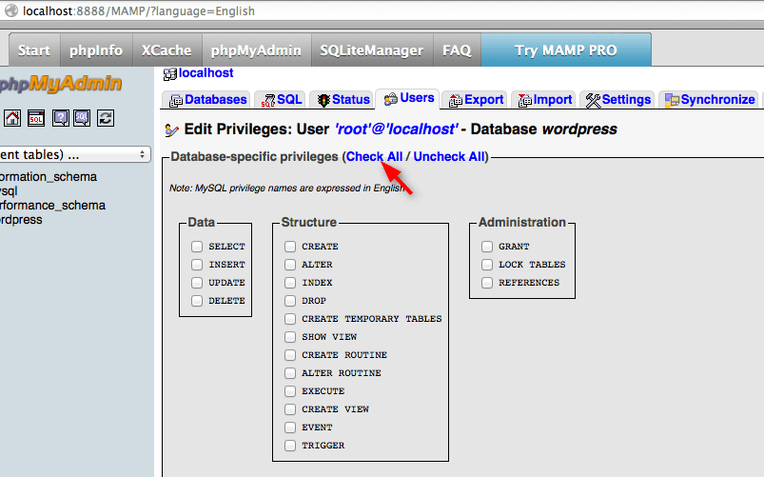Click the server icon beside localhost
Screen dimensions: 764x477
pyautogui.click(x=170, y=74)
